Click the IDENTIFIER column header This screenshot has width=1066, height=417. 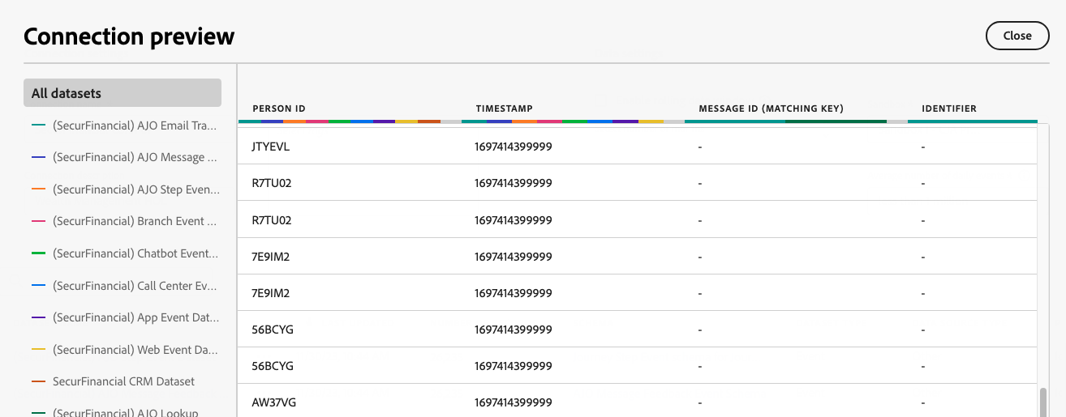click(949, 109)
